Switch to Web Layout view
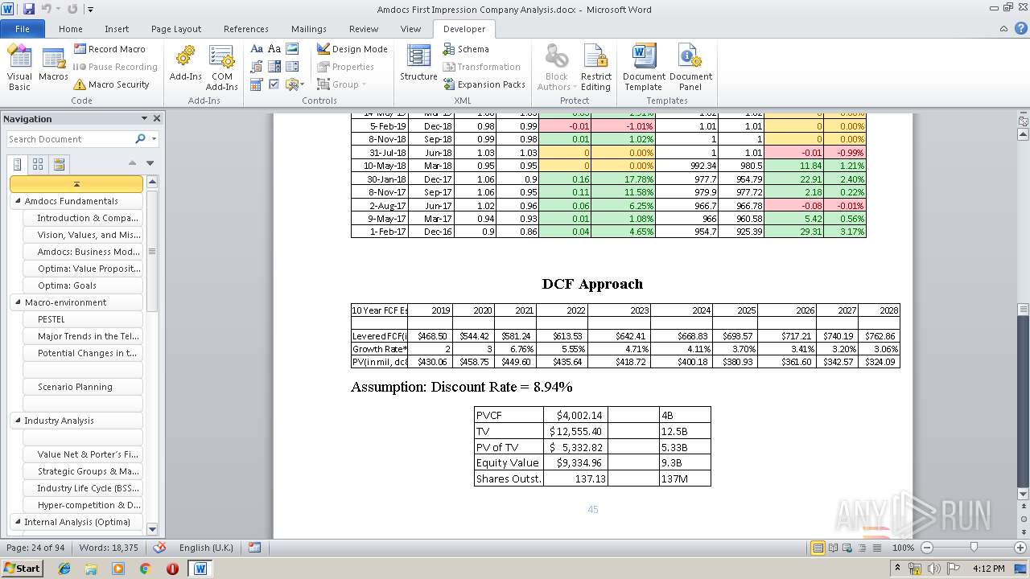This screenshot has height=579, width=1030. pos(846,548)
